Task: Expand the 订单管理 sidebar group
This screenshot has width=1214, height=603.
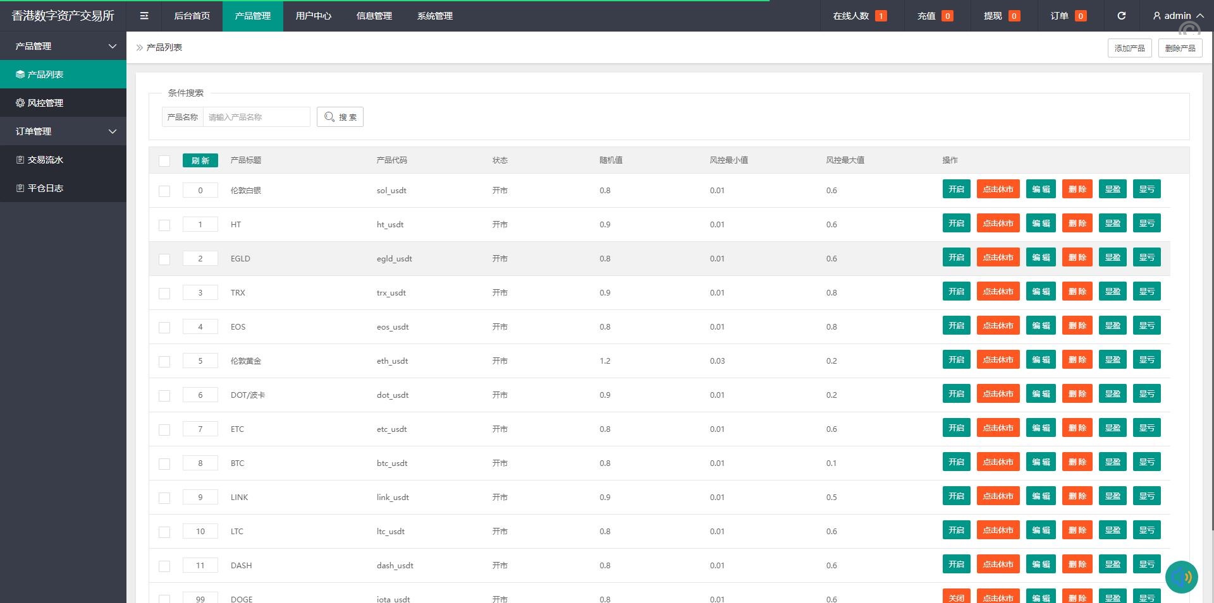Action: tap(112, 131)
